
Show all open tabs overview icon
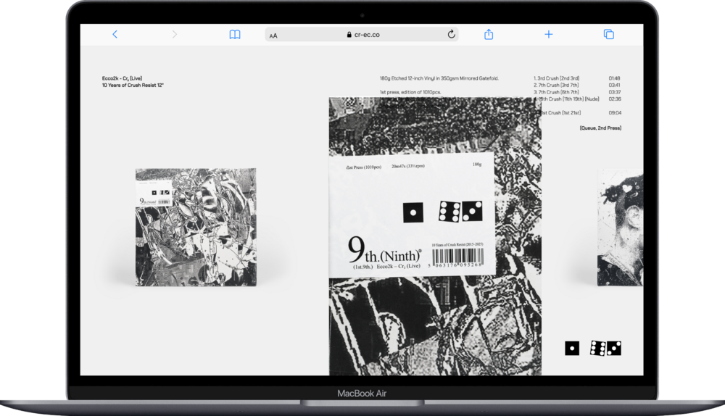click(x=609, y=34)
